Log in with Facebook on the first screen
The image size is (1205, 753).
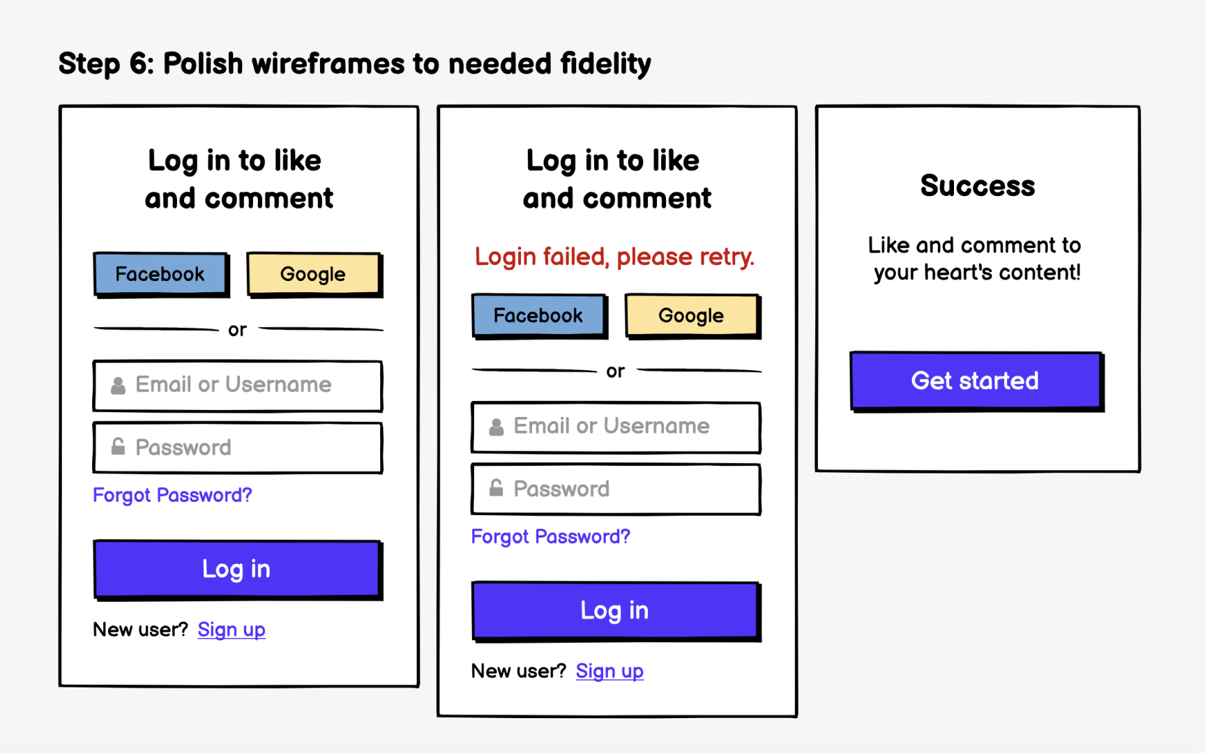160,274
